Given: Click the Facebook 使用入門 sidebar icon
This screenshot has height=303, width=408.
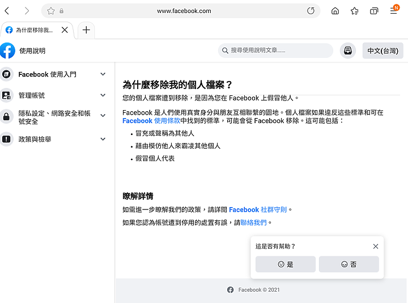Looking at the screenshot, I should click(x=6, y=74).
